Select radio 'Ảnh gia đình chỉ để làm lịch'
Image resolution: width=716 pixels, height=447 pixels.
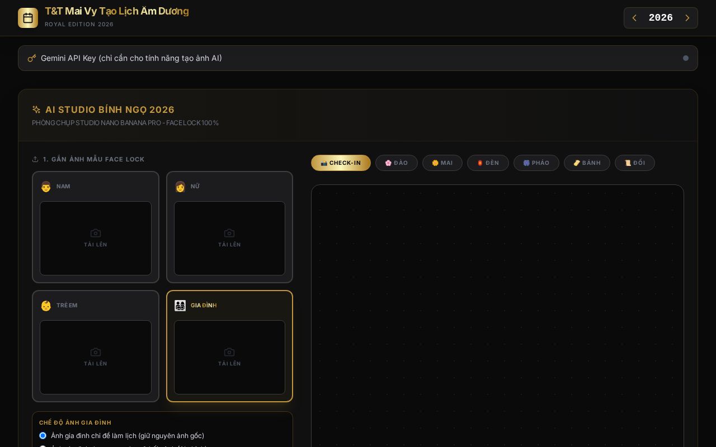click(x=43, y=435)
